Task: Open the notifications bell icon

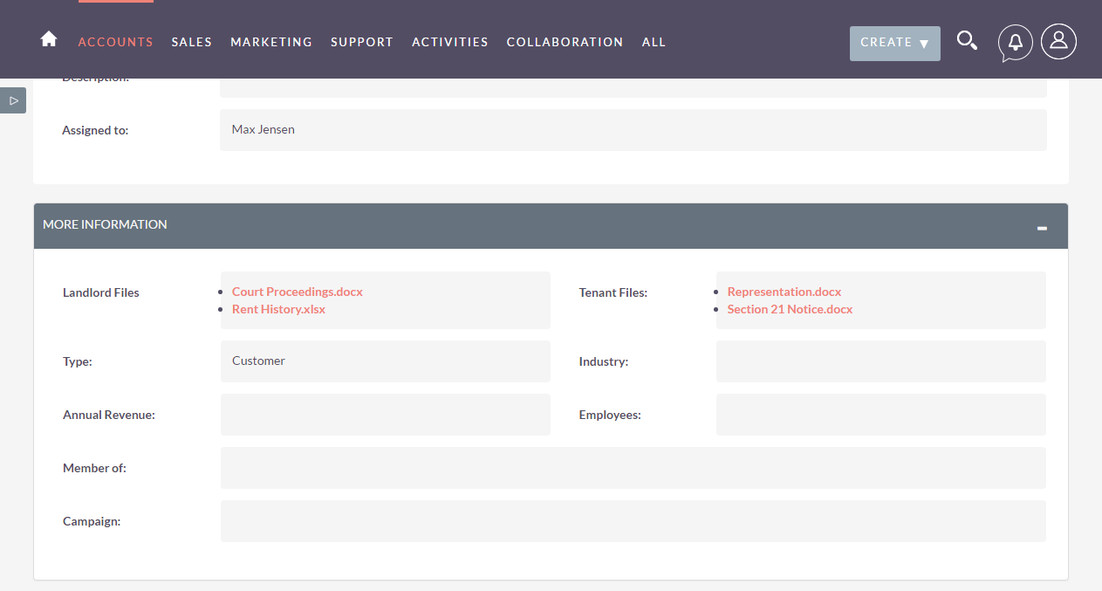Action: point(1015,43)
